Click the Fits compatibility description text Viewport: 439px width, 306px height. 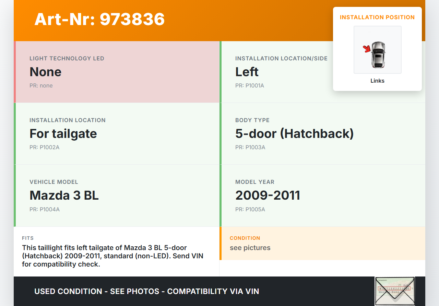pos(112,256)
